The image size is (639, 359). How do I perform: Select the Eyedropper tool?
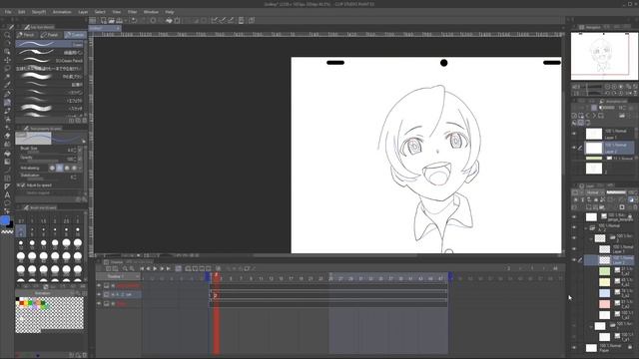(7, 85)
